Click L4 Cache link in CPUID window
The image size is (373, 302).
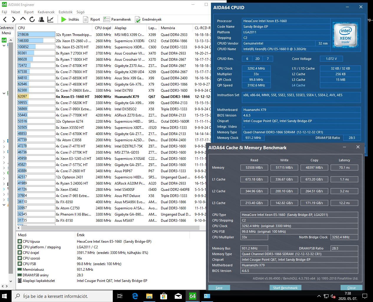coord(298,85)
